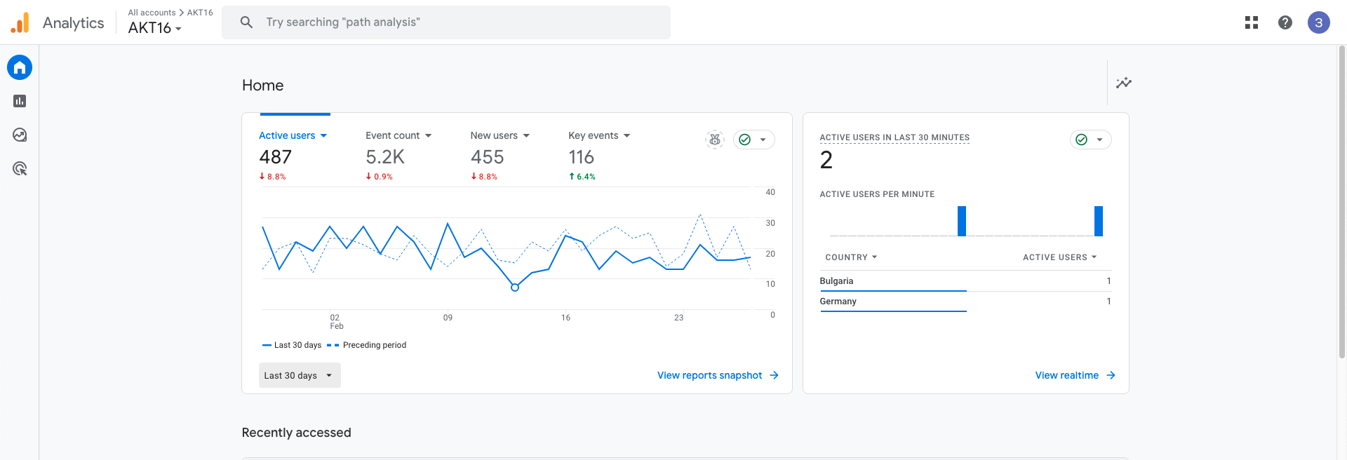Screen dimensions: 1347x460
Task: Follow the View realtime link
Action: pyautogui.click(x=1075, y=375)
